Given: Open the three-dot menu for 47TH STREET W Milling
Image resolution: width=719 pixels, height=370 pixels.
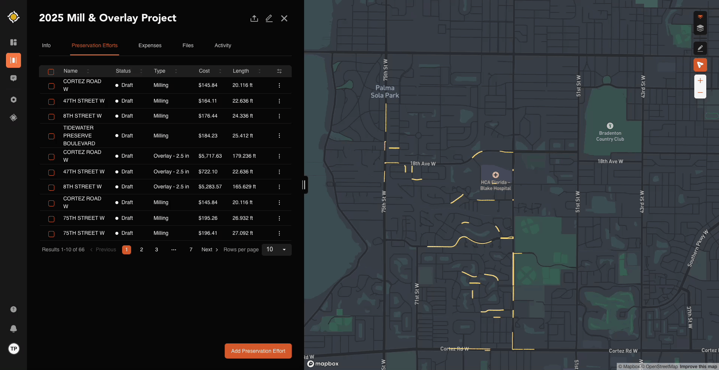Looking at the screenshot, I should pyautogui.click(x=279, y=101).
